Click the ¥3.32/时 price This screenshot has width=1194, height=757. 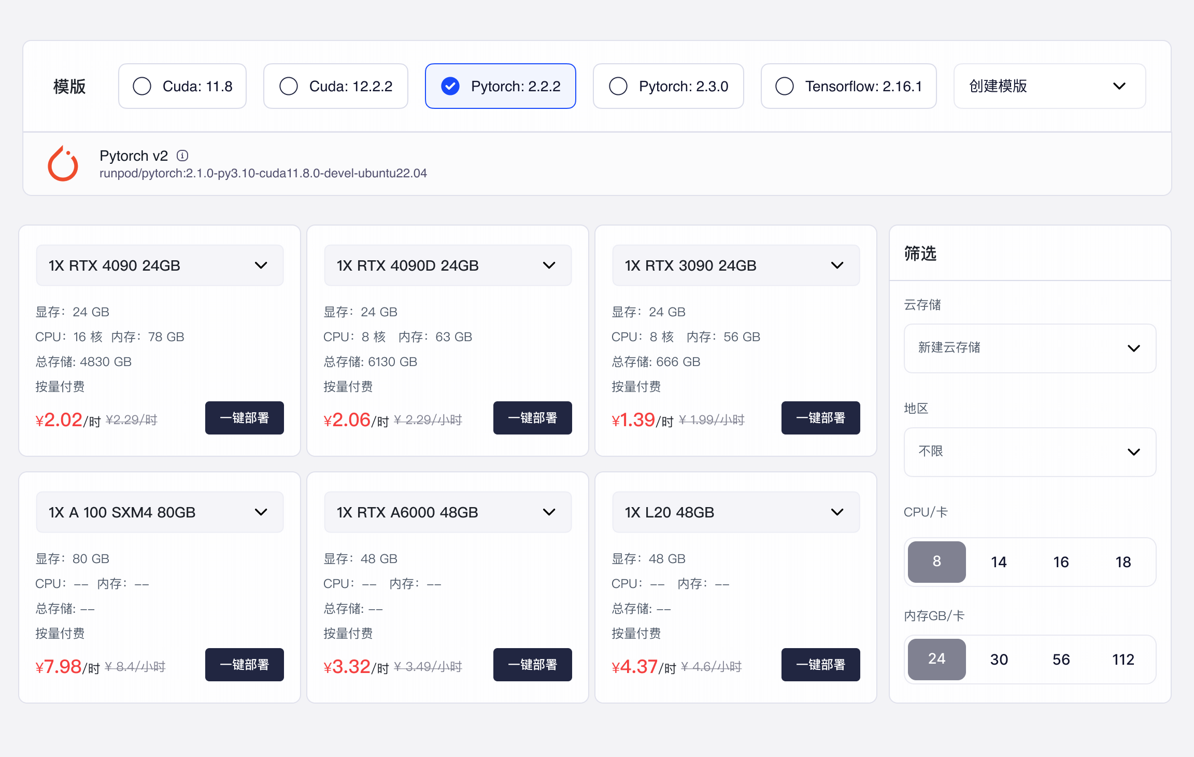[x=356, y=666]
